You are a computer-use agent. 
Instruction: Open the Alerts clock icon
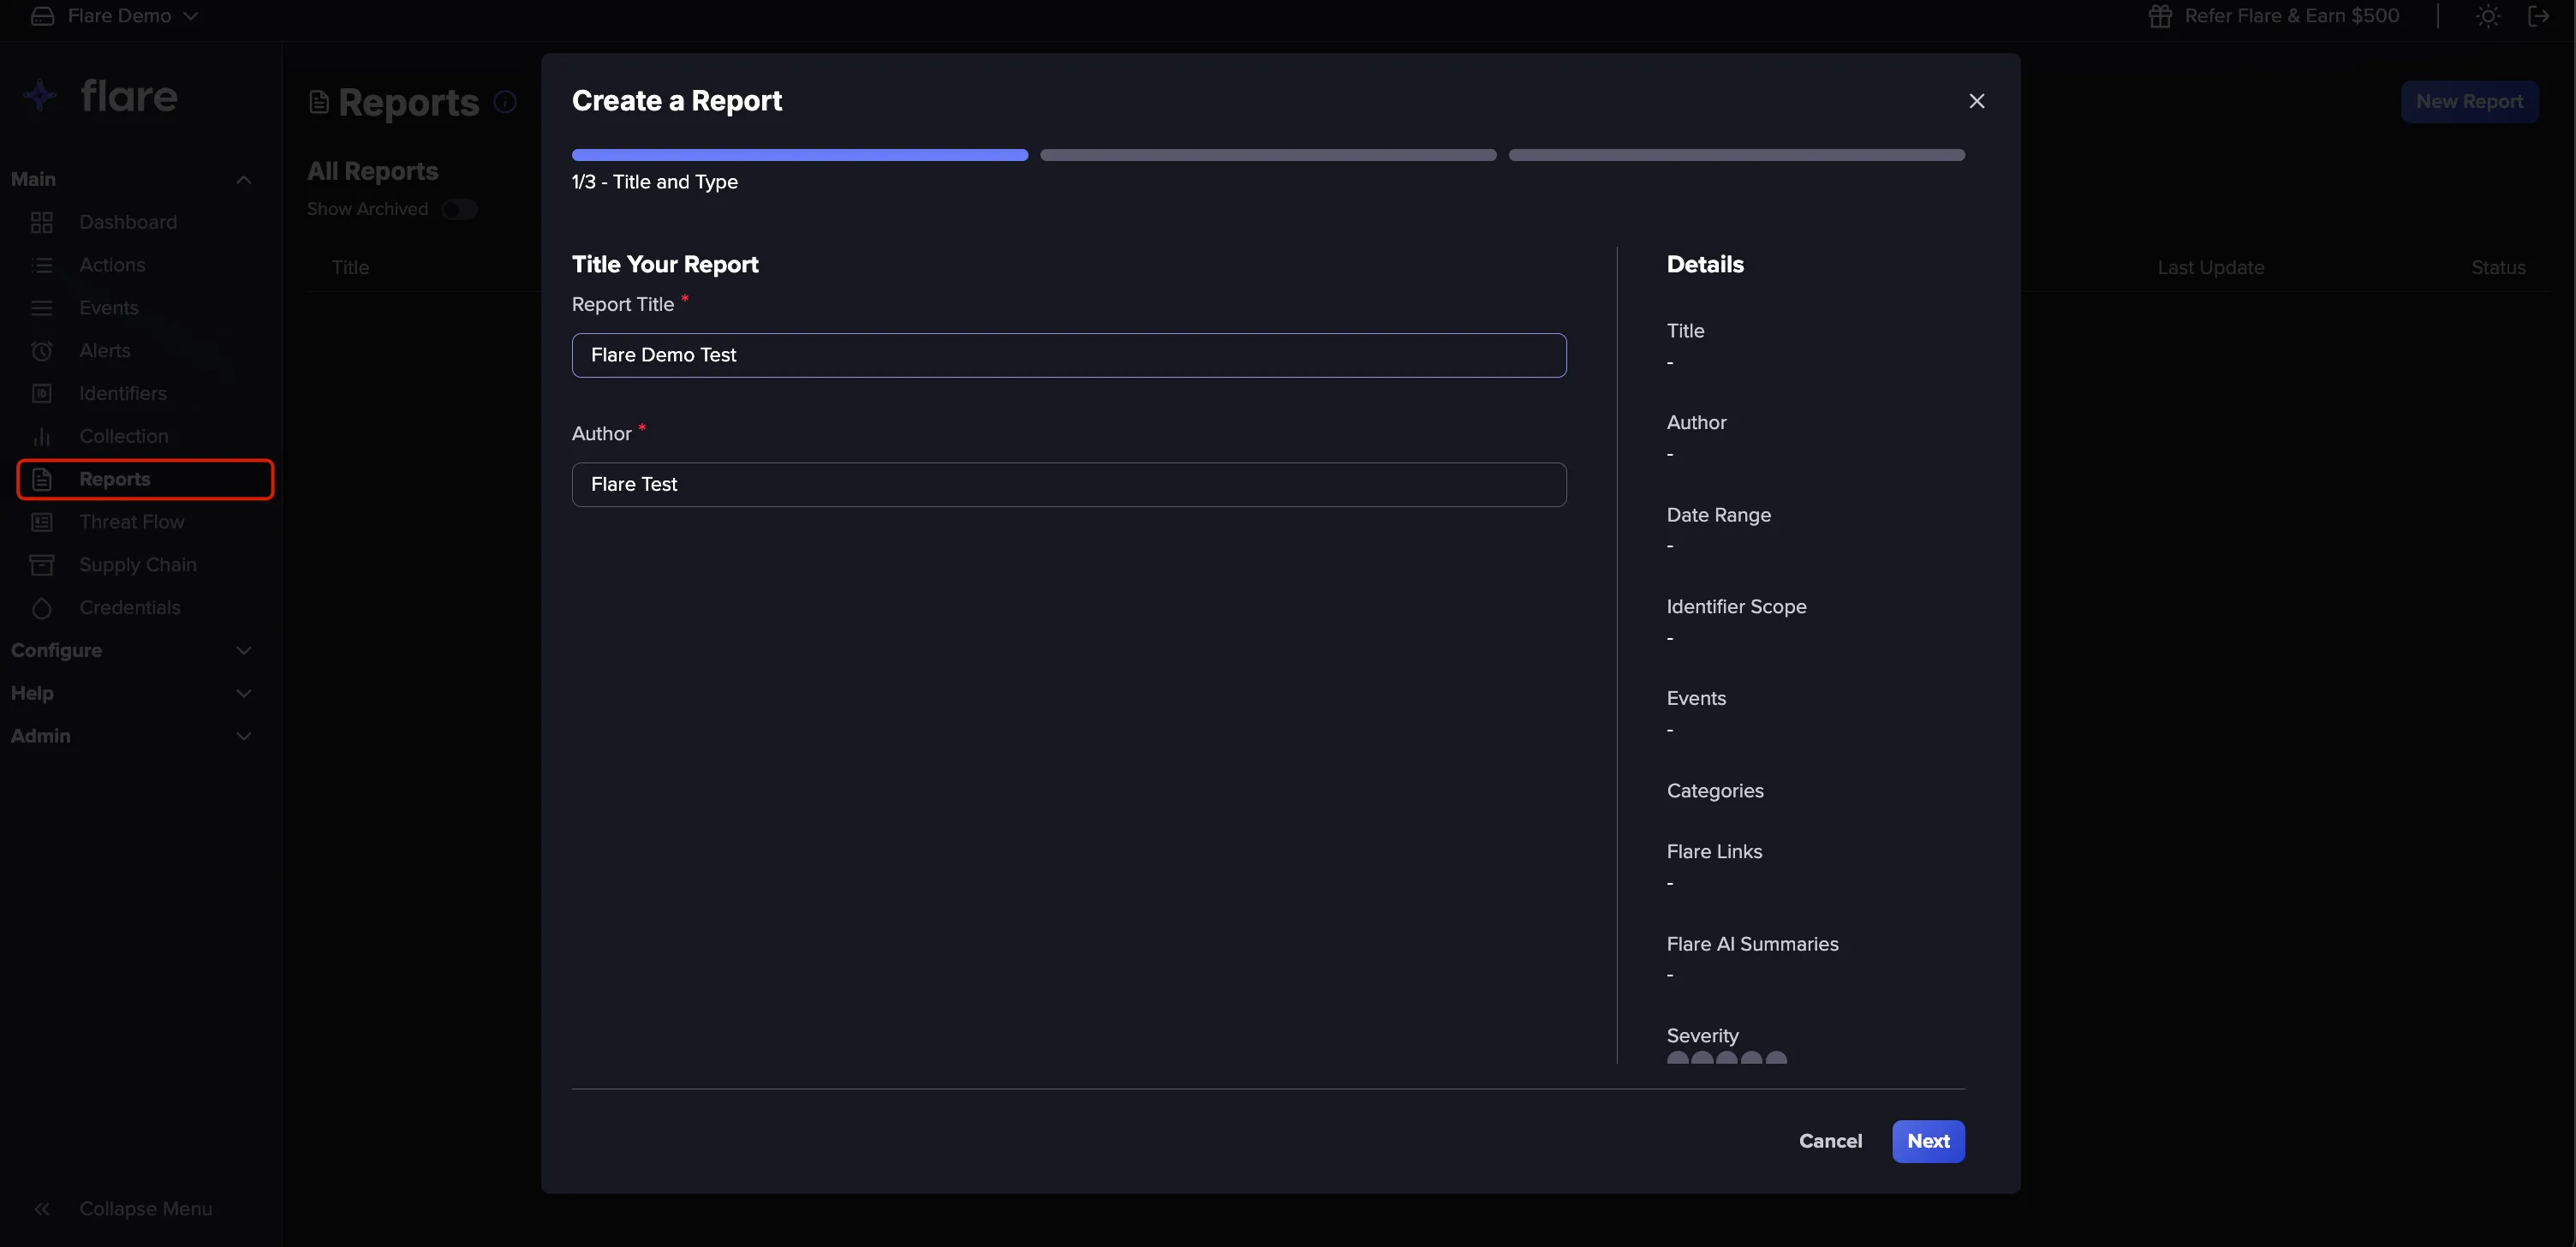coord(42,351)
